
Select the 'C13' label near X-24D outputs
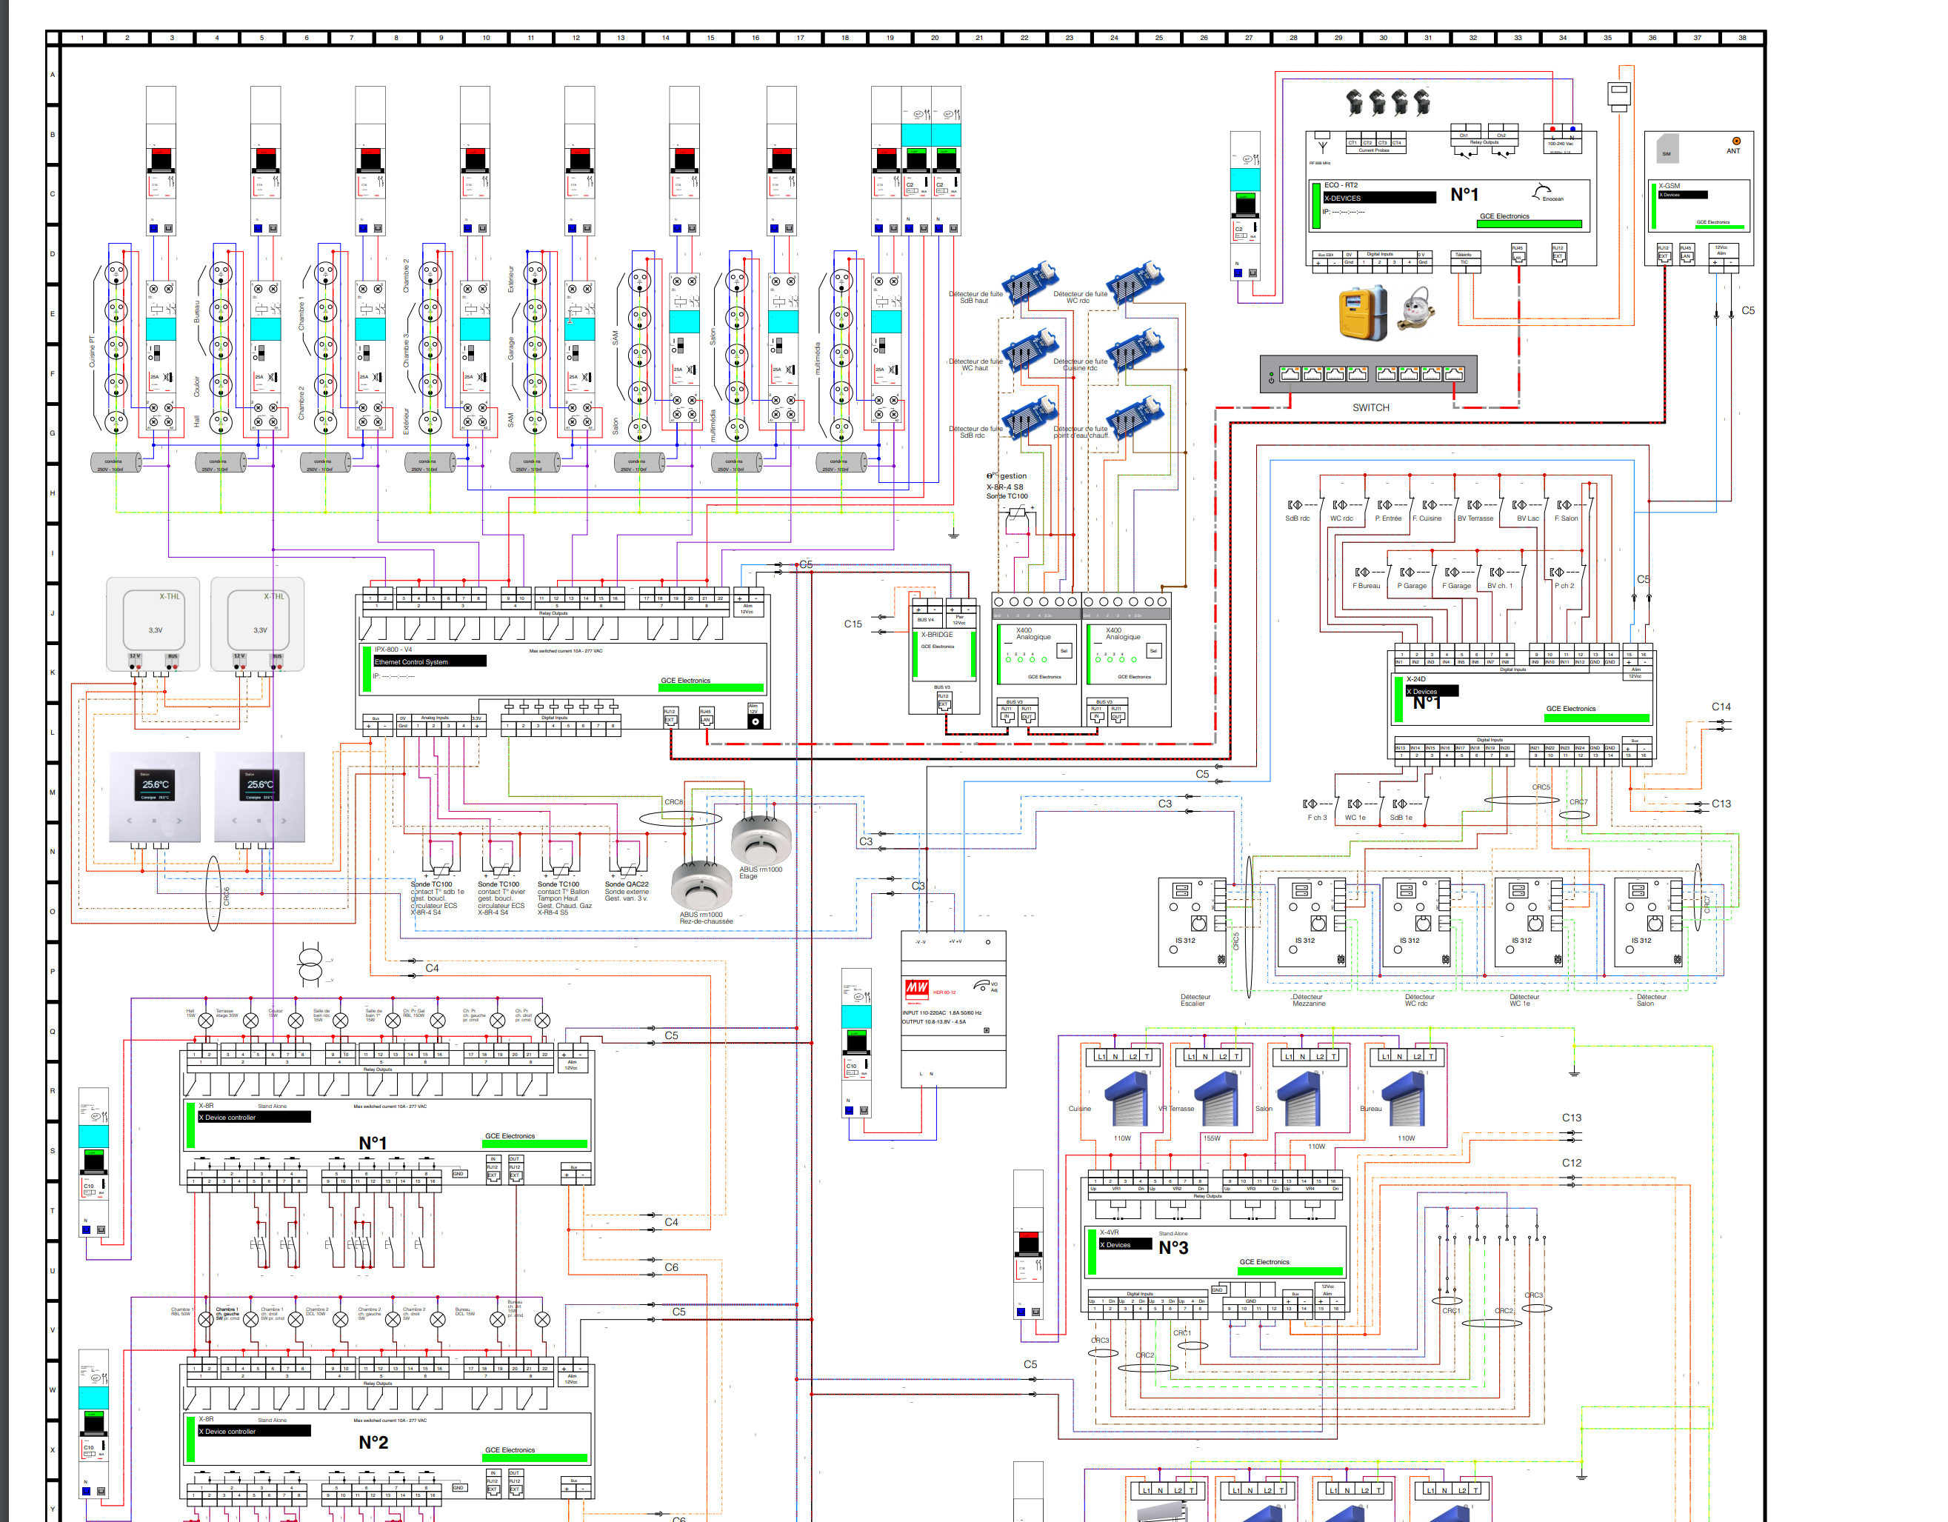click(x=1721, y=804)
